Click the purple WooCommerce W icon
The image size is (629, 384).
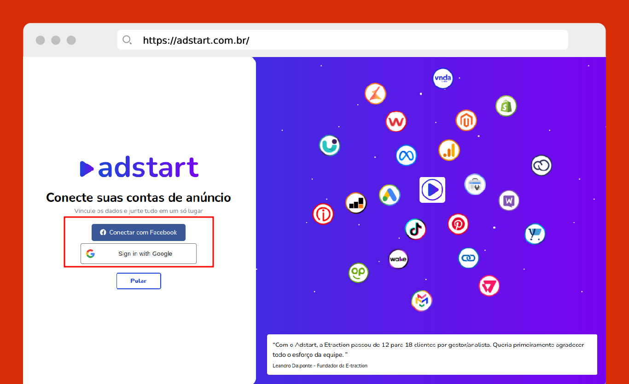[509, 201]
